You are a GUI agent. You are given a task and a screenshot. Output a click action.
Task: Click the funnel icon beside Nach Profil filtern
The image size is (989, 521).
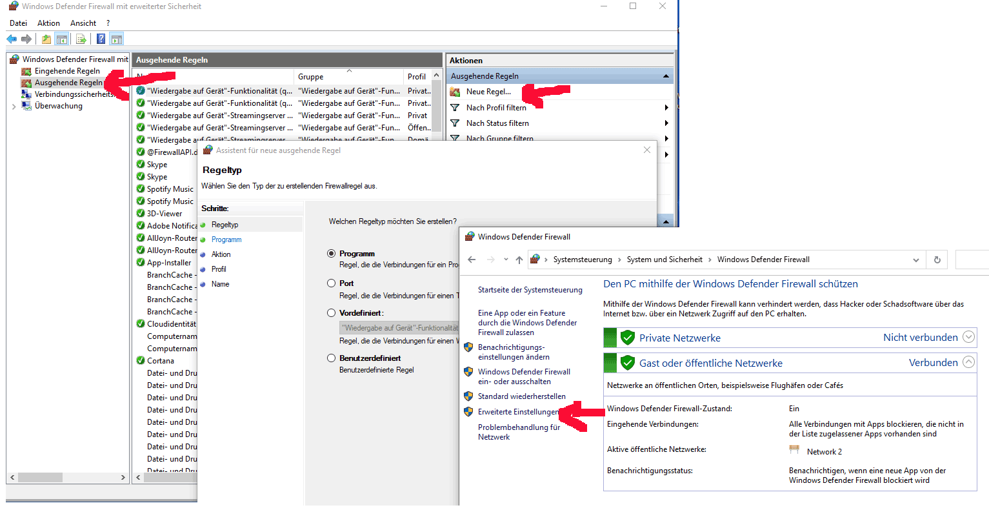[x=455, y=108]
